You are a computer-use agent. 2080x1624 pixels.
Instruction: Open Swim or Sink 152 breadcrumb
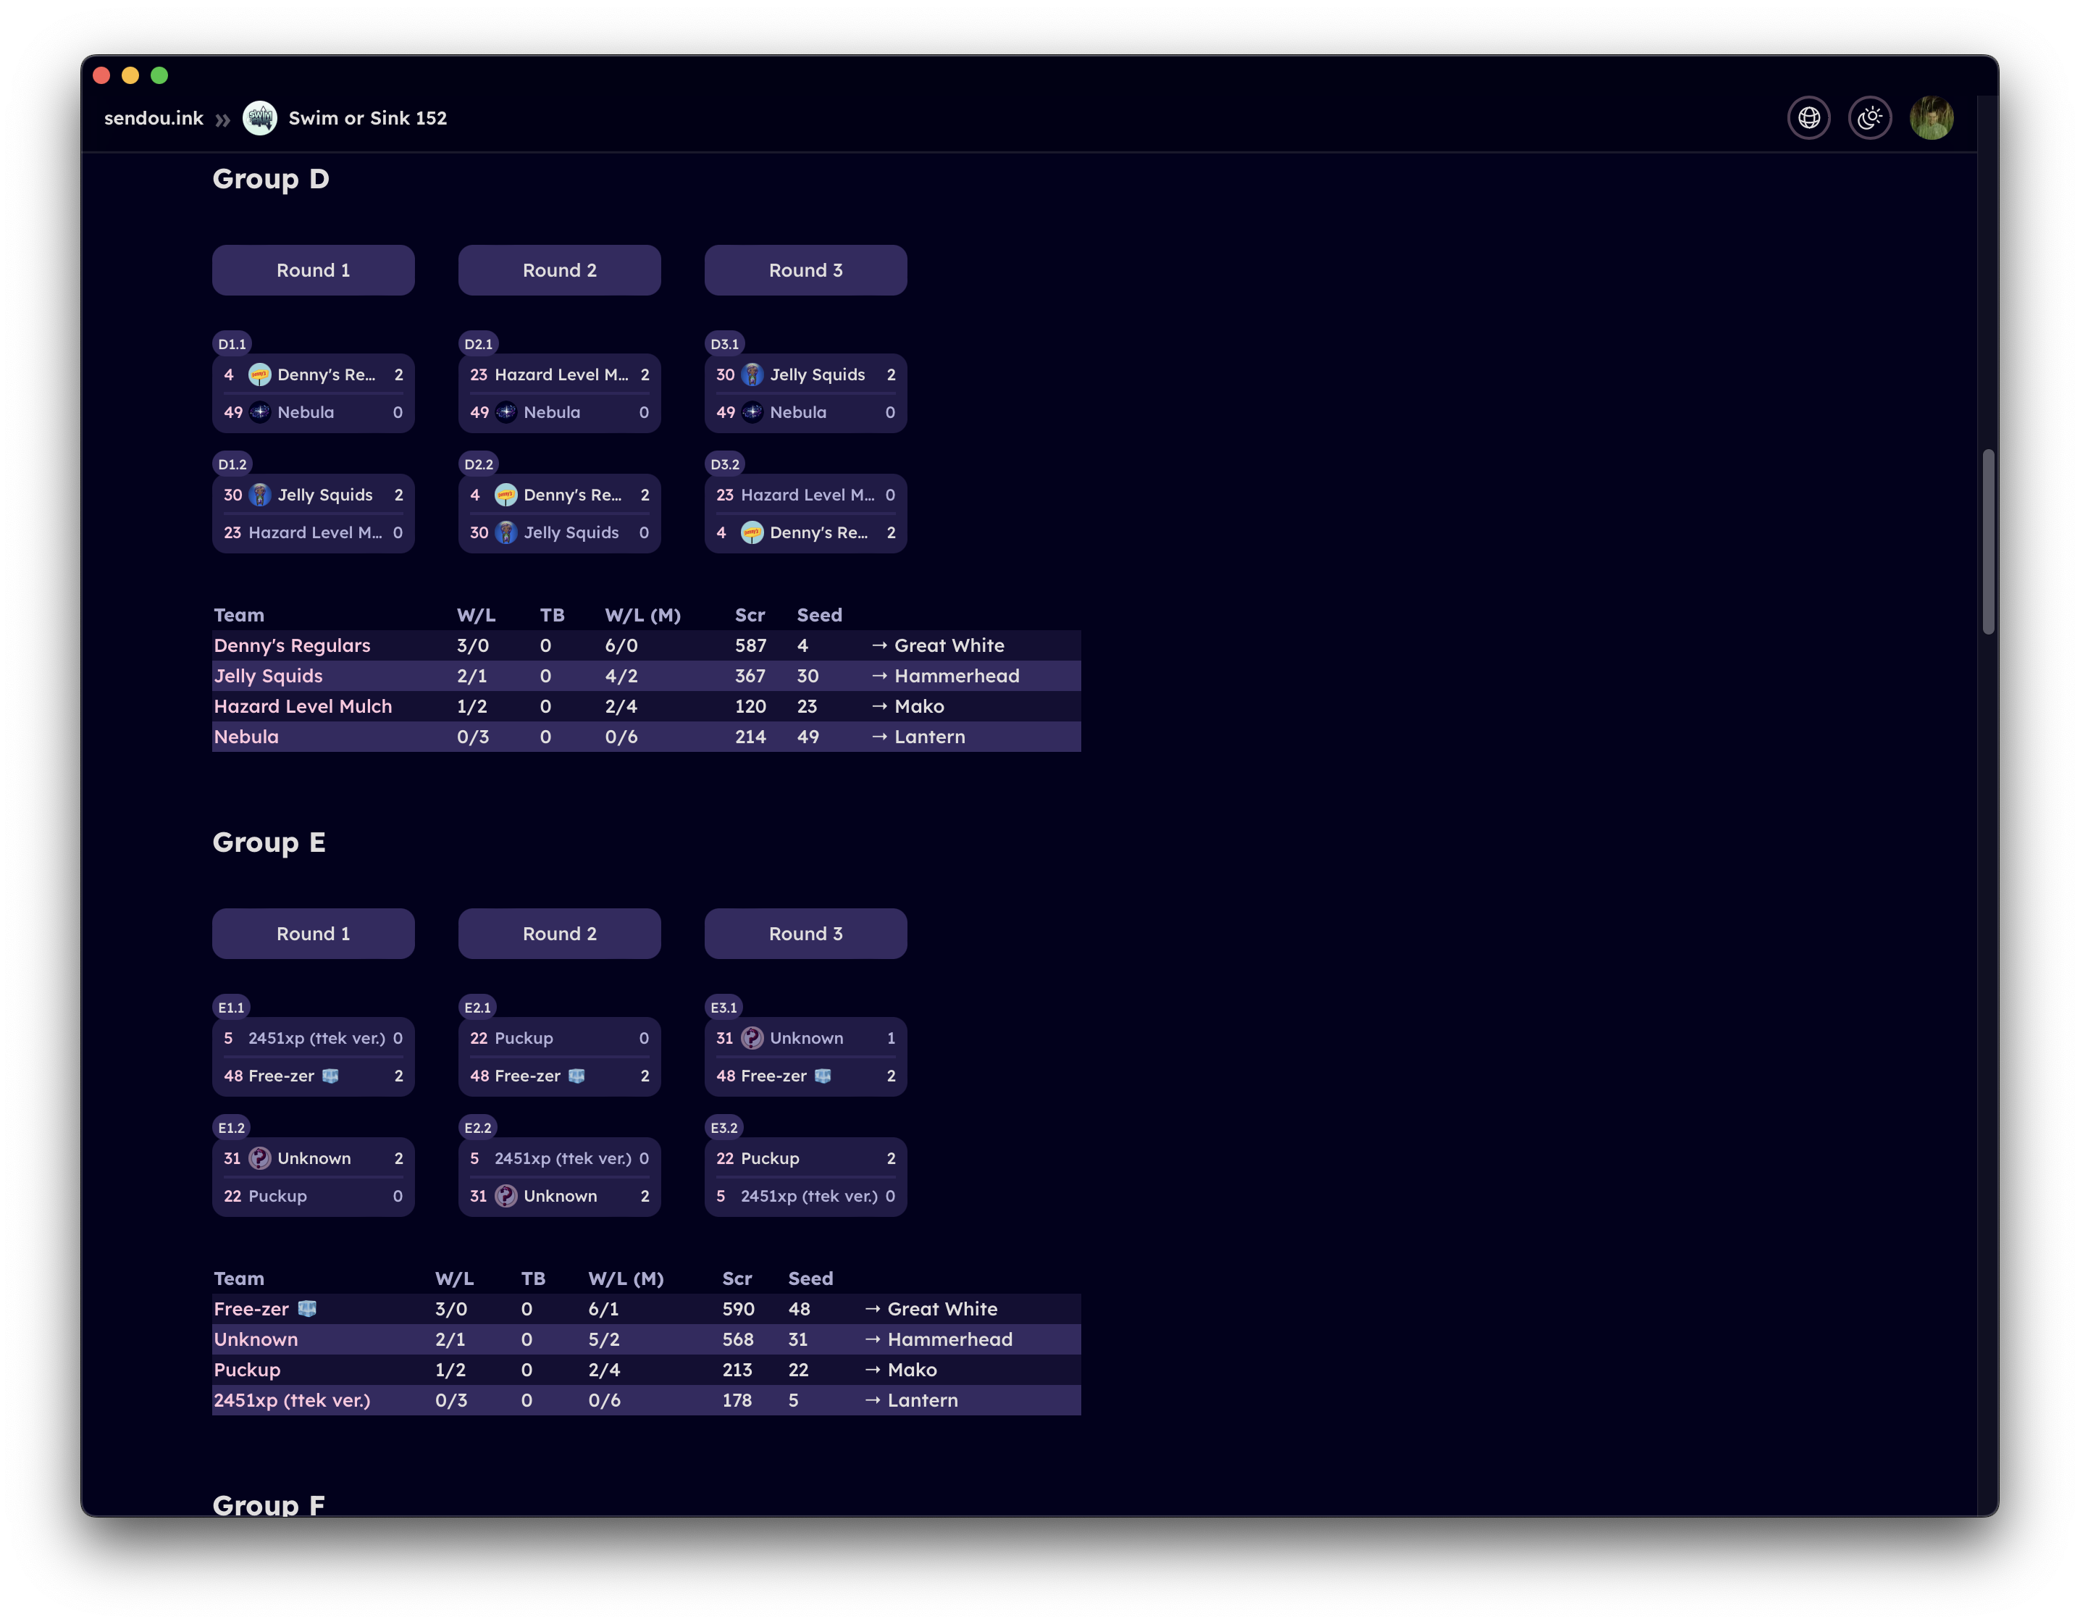tap(368, 118)
